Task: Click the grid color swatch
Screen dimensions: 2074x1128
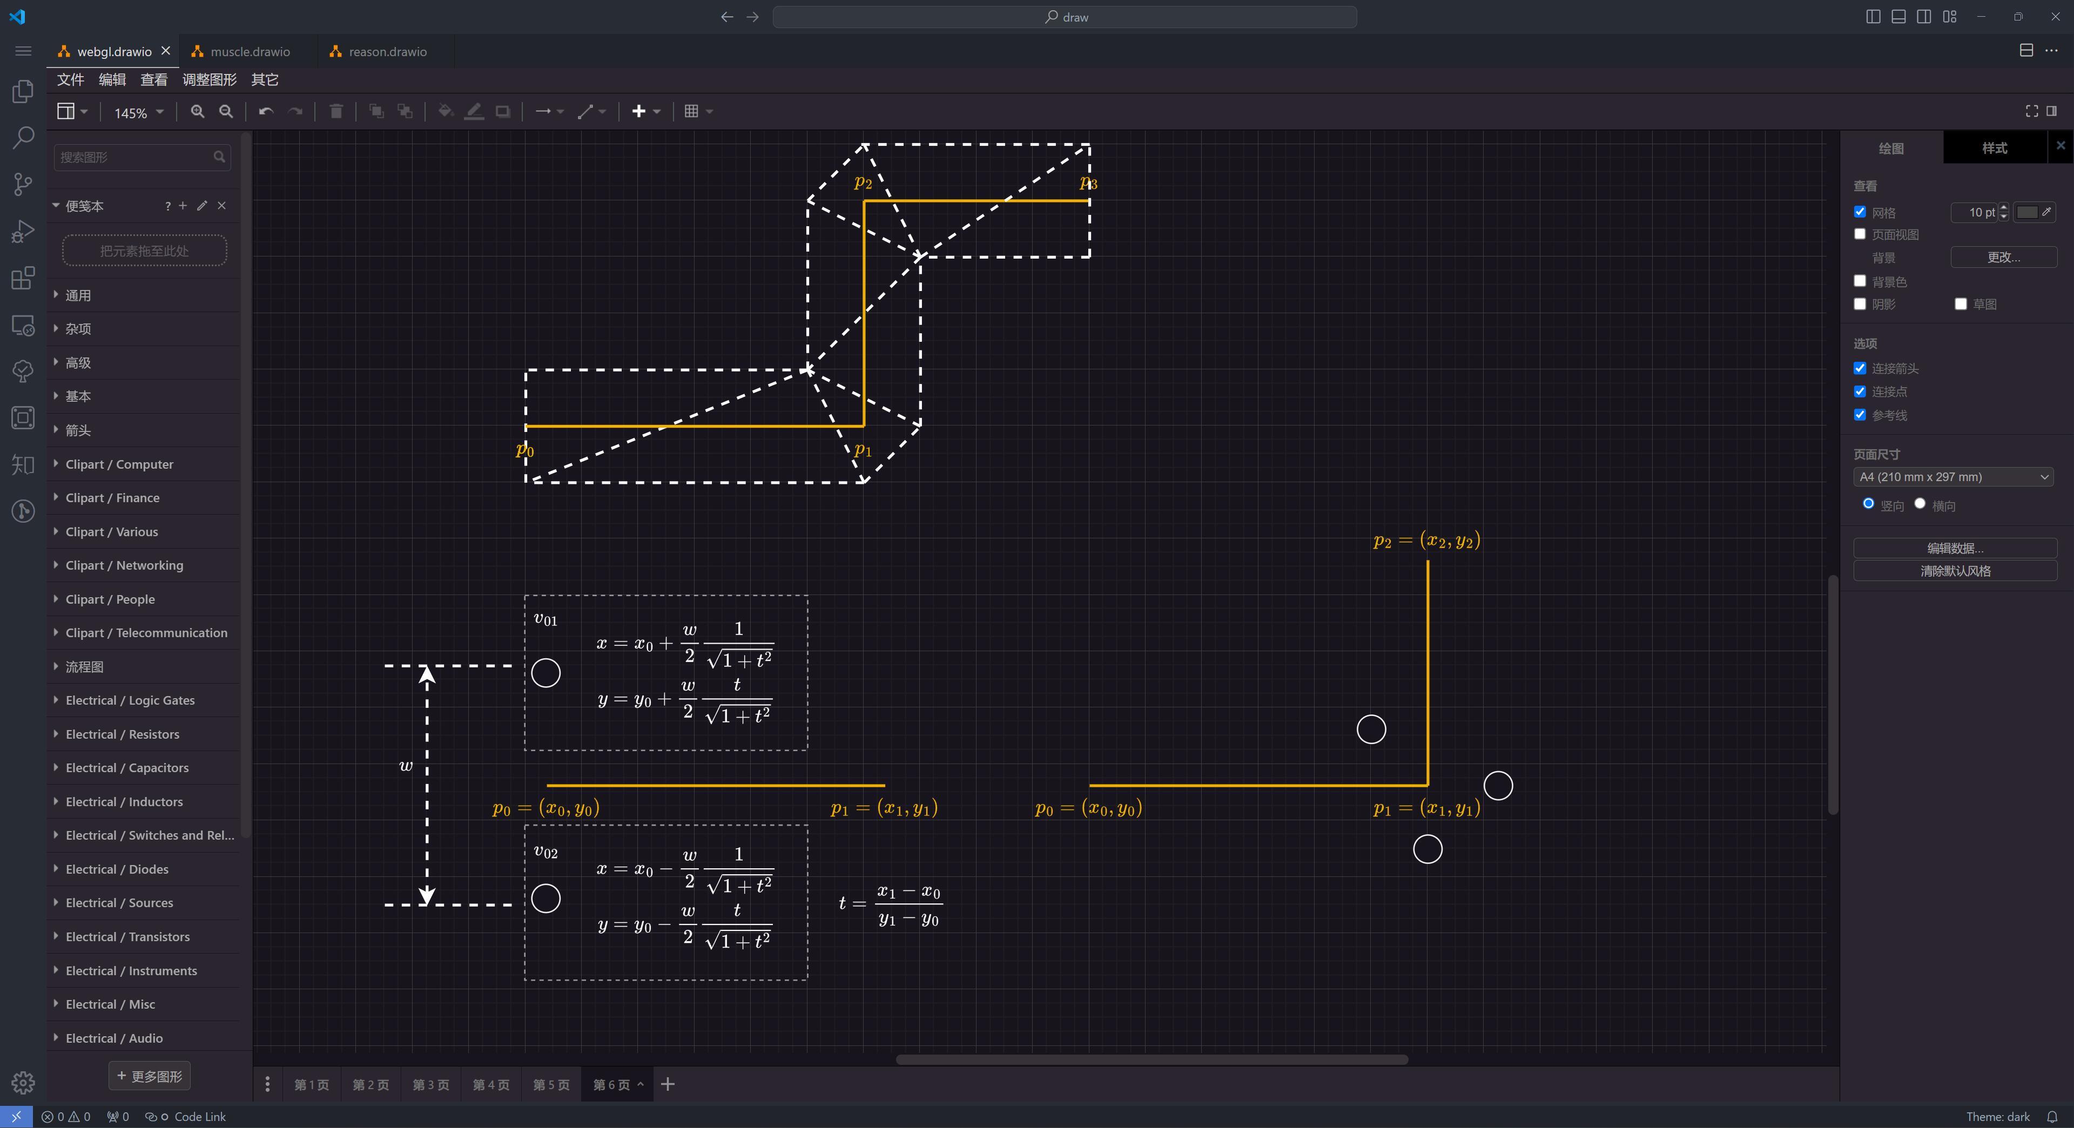Action: (x=2026, y=213)
